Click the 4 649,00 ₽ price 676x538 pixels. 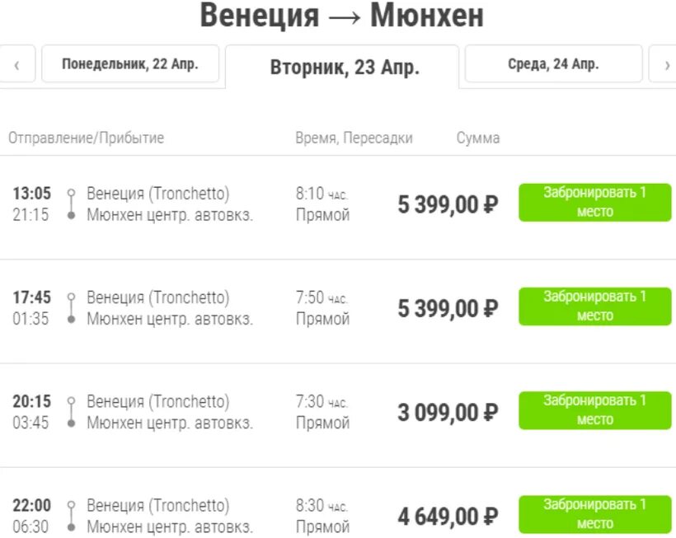coord(448,517)
